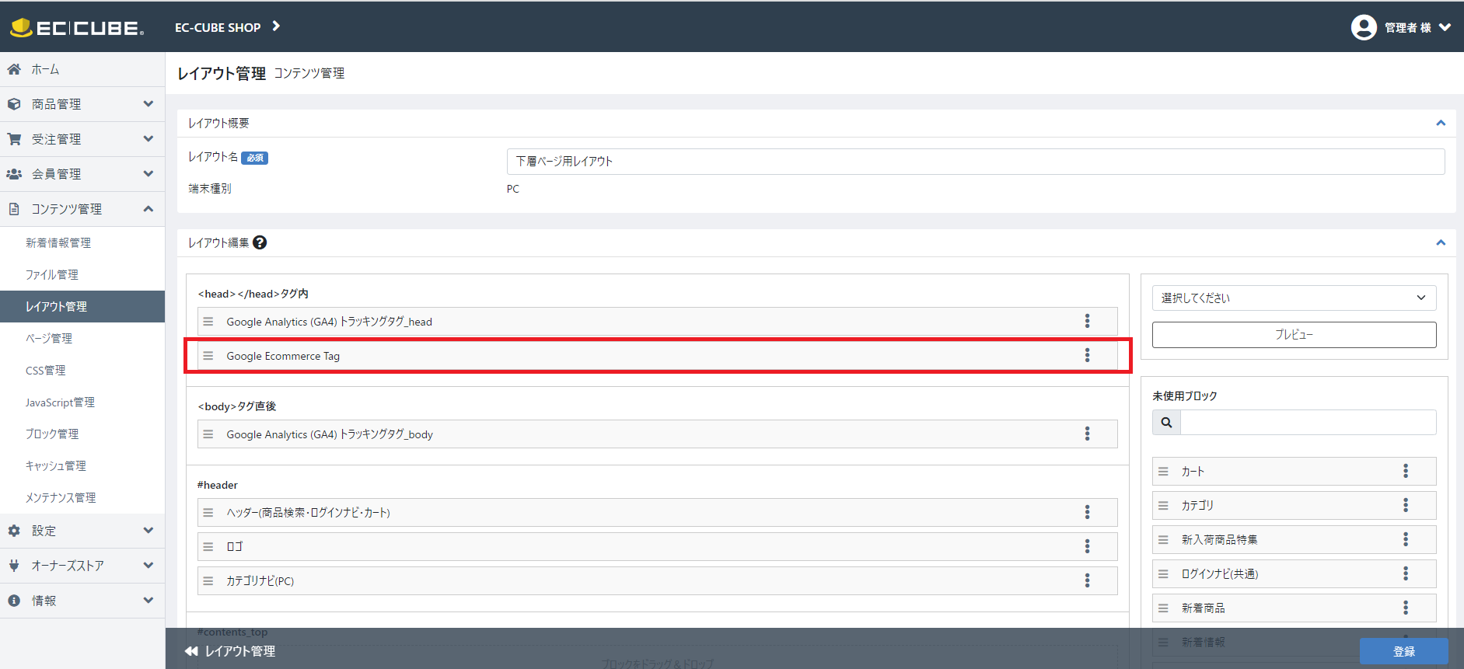Open the EC-CUBE SHOP storefront link
1464x669 pixels.
[x=227, y=27]
